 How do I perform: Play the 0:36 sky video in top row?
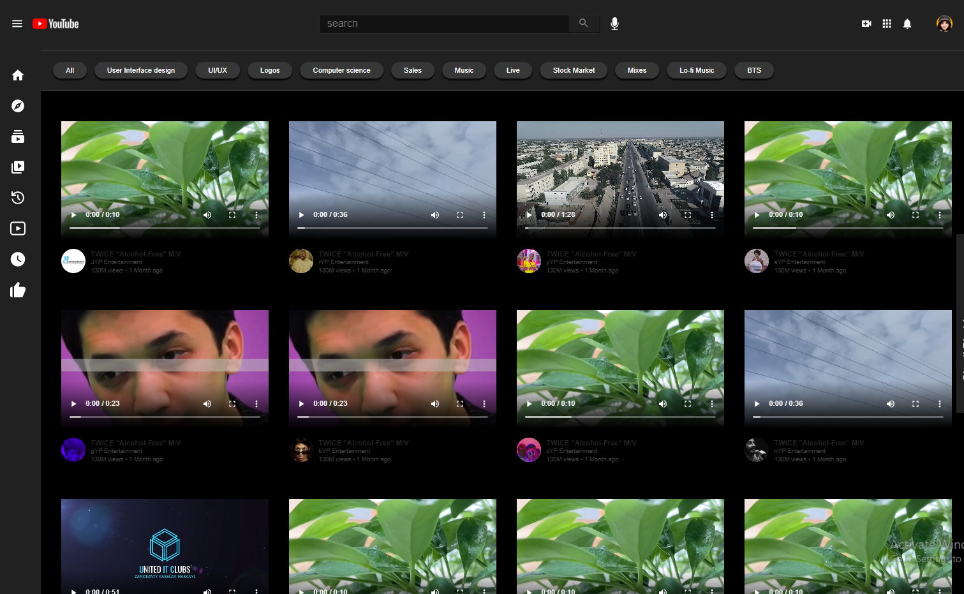[302, 215]
